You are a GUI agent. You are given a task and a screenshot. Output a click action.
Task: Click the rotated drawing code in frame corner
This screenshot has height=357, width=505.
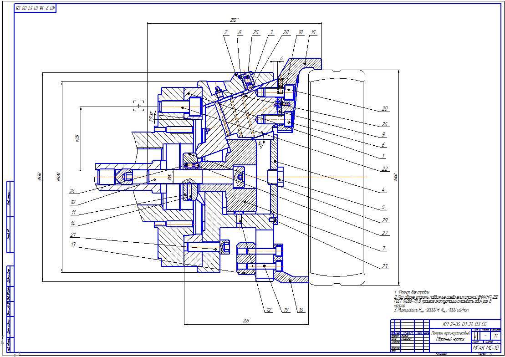coord(35,8)
